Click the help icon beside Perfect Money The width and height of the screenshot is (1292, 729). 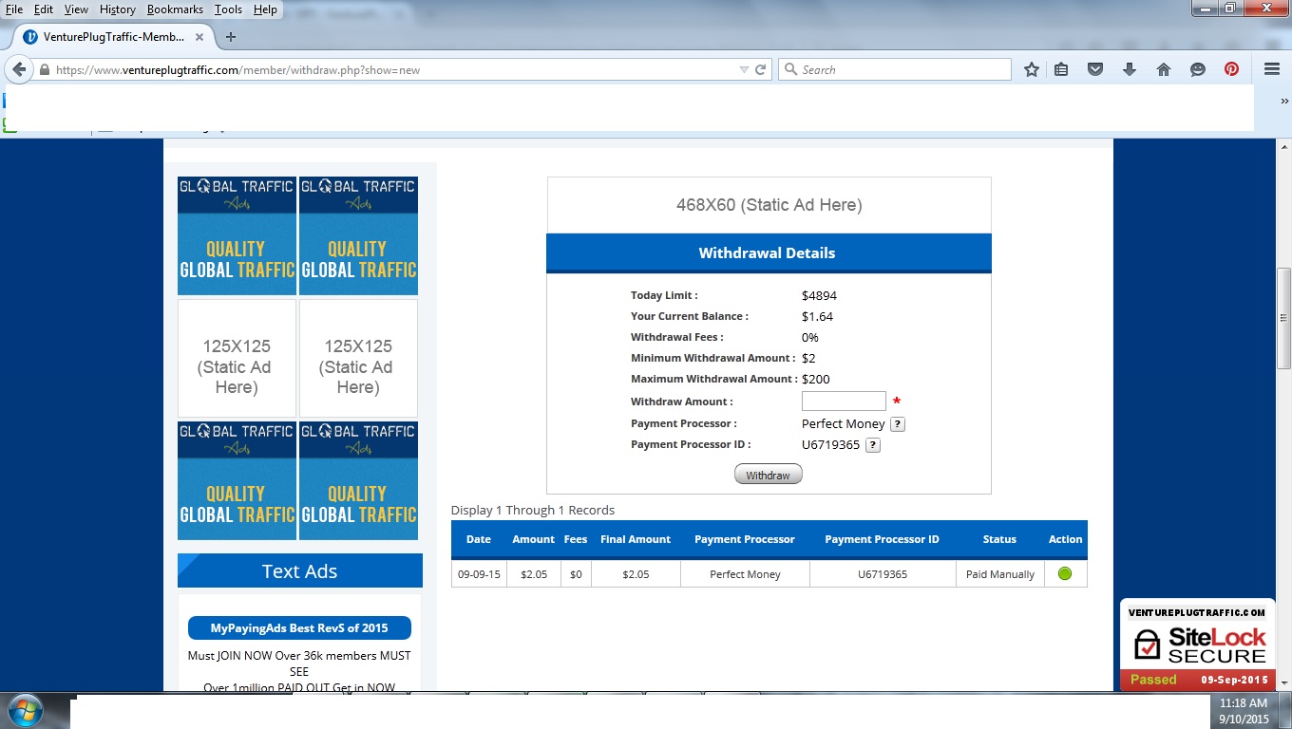pyautogui.click(x=897, y=424)
